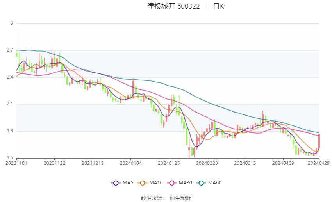Toggle the MA5 legend series

coord(122,183)
